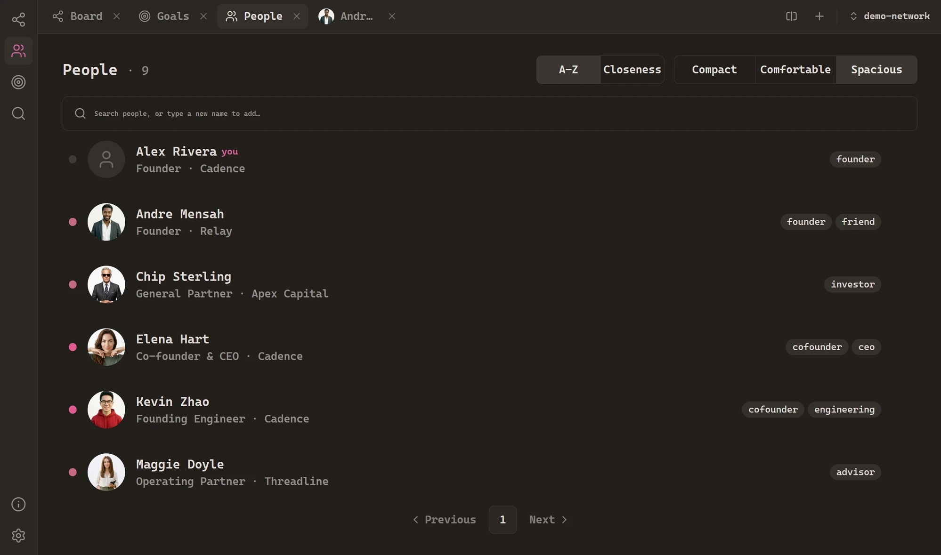The width and height of the screenshot is (941, 555).
Task: Click the founder tag on Alex Rivera
Action: (855, 159)
